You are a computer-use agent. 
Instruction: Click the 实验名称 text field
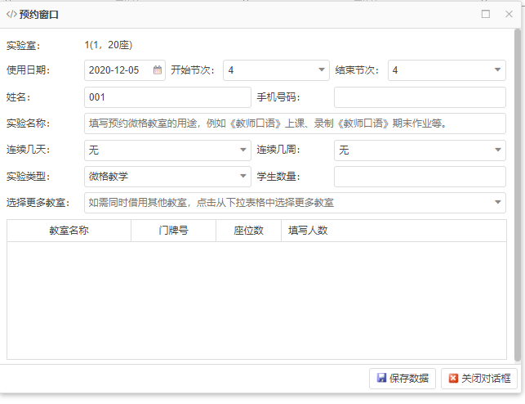[294, 123]
